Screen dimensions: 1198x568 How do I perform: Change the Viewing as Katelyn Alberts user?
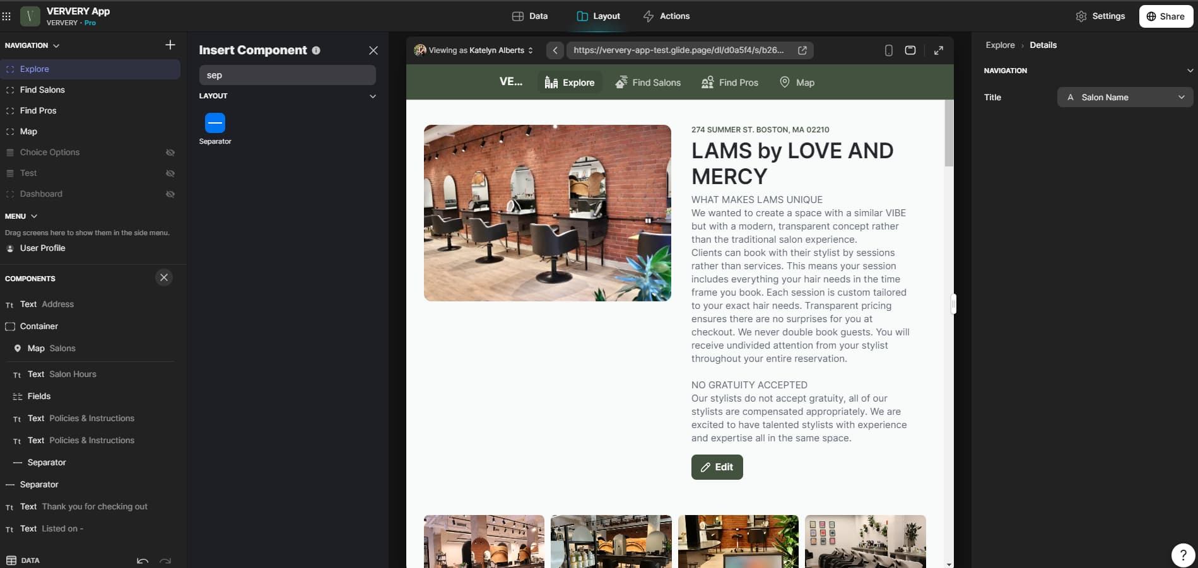tap(474, 50)
